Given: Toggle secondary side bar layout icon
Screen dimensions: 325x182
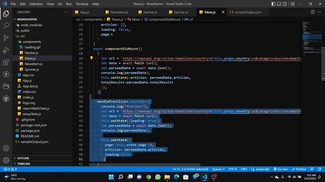Looking at the screenshot, I should pyautogui.click(x=285, y=4).
